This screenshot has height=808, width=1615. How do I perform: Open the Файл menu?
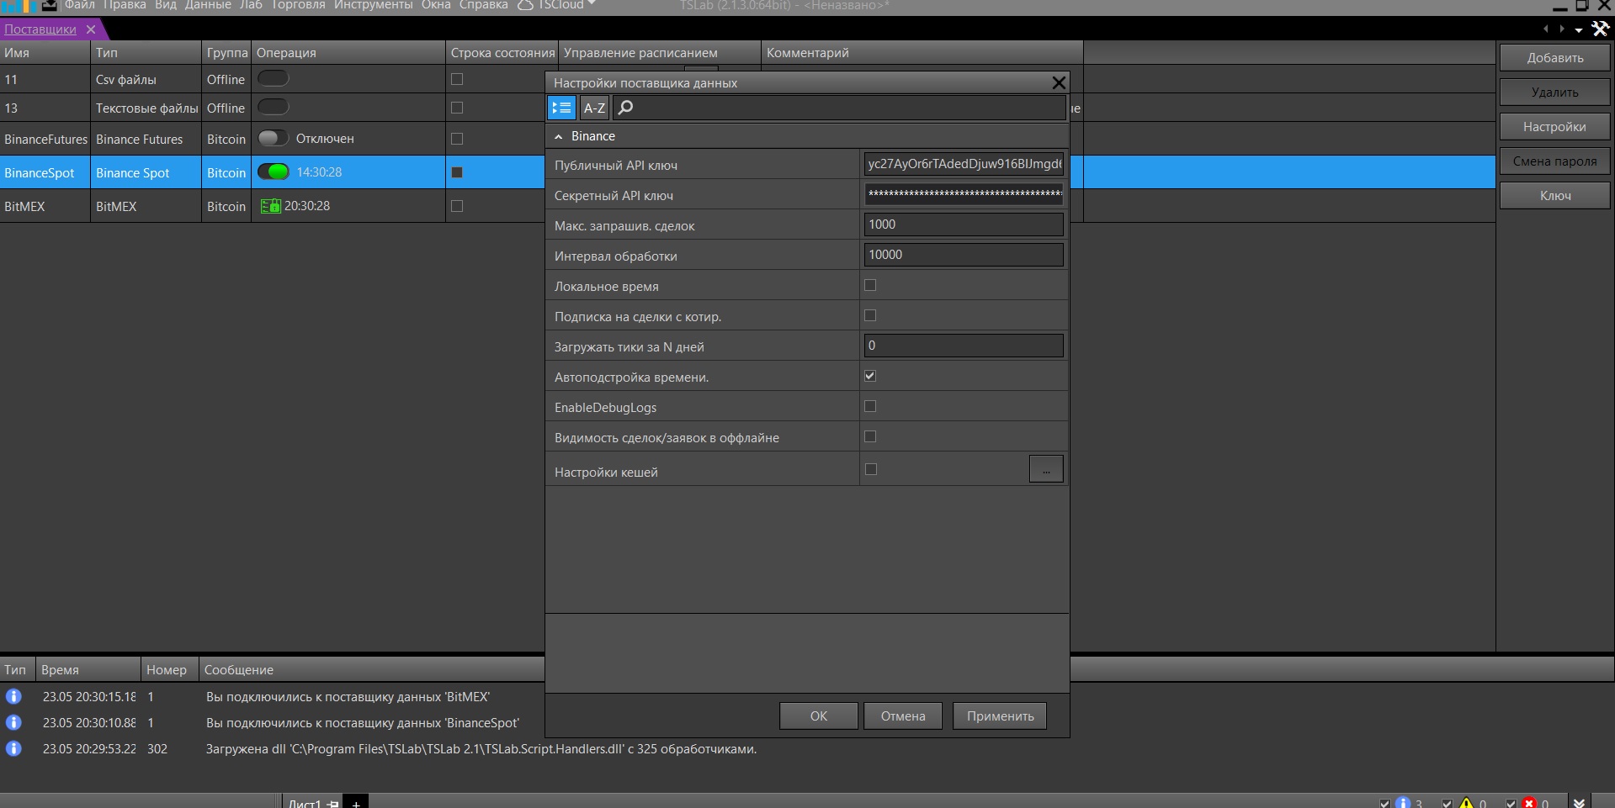pyautogui.click(x=80, y=5)
